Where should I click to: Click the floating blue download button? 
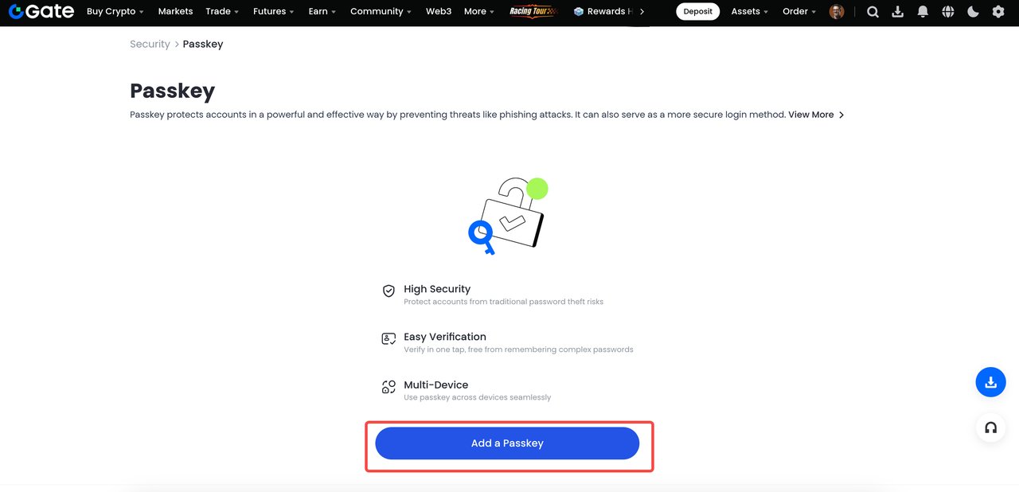point(990,382)
